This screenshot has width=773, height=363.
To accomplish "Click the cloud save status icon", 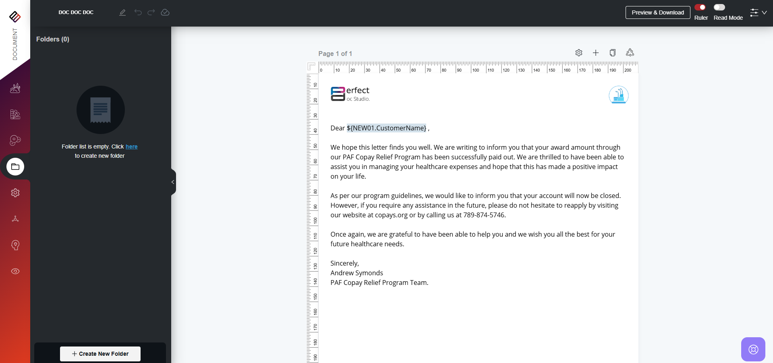I will pos(165,12).
